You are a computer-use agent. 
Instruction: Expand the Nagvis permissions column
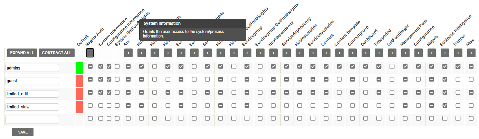click(x=432, y=53)
